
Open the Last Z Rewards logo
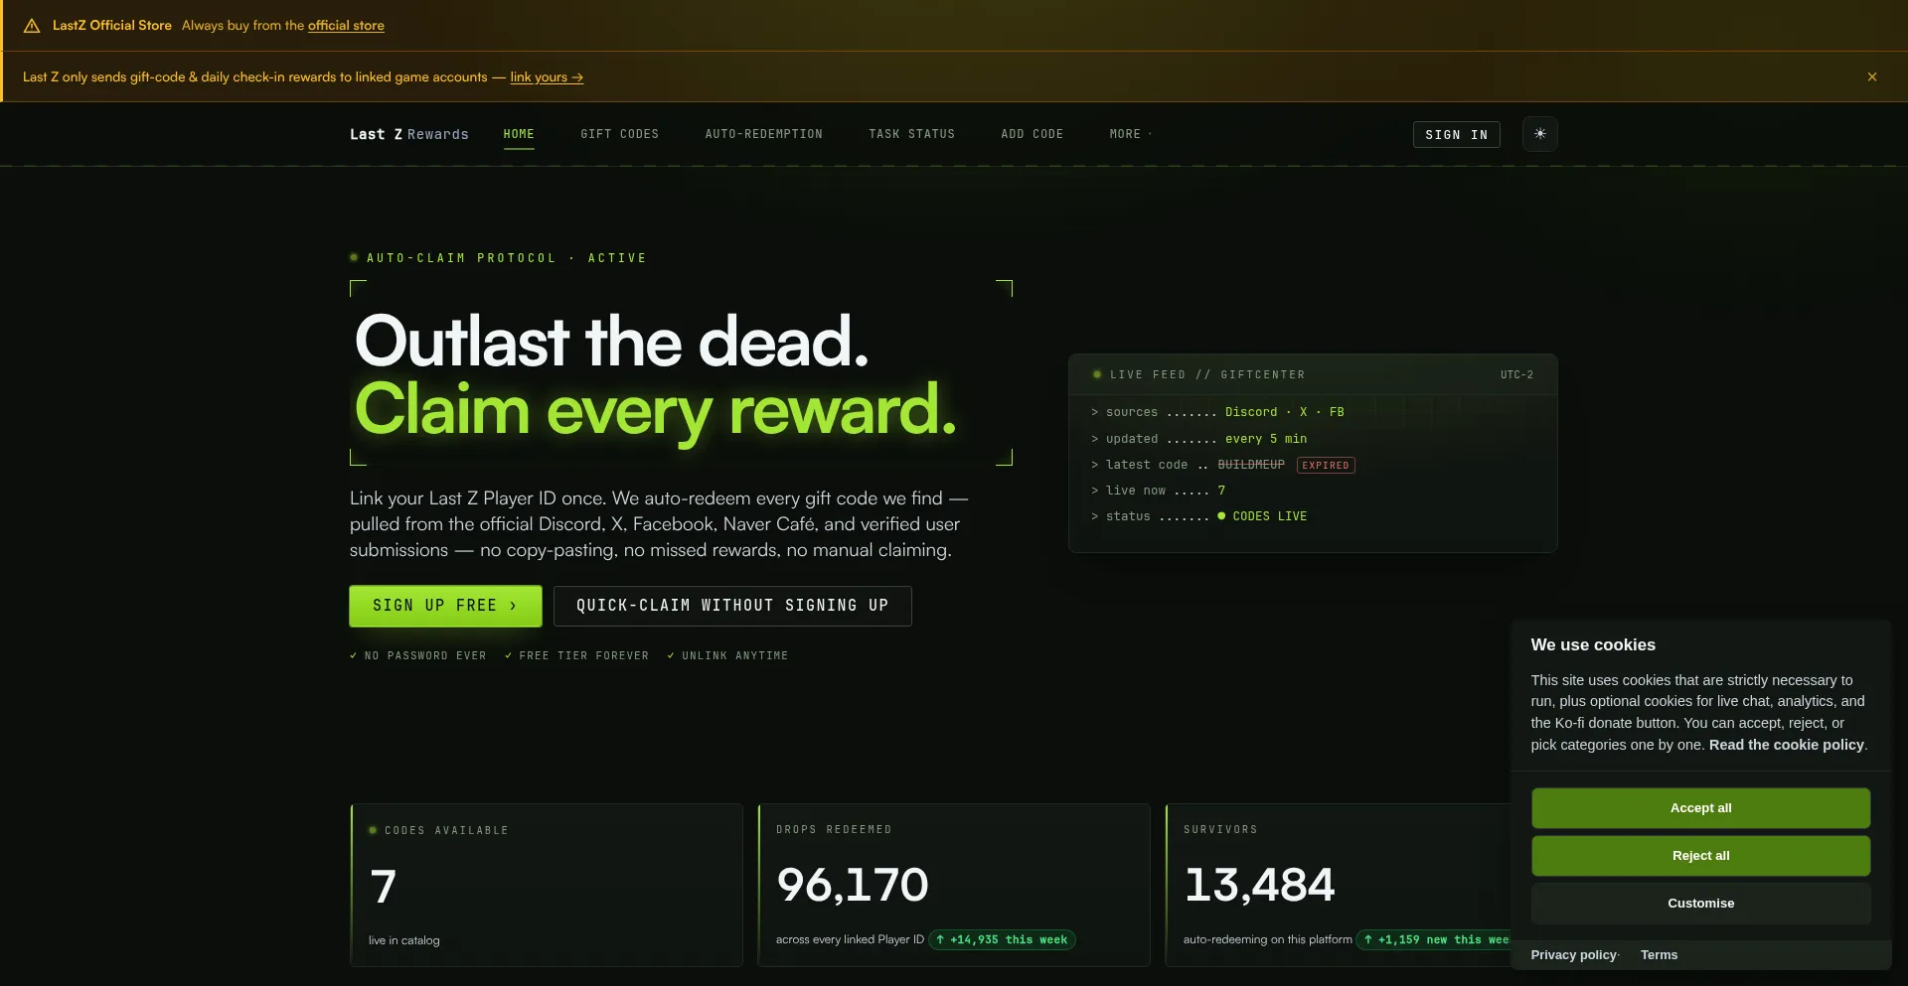point(408,134)
